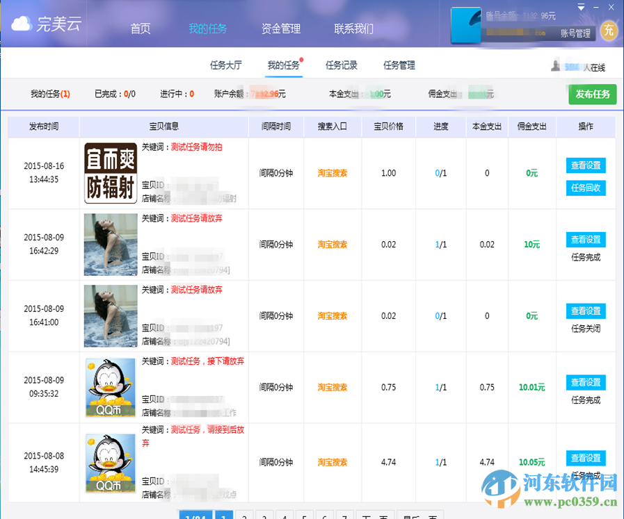This screenshot has height=519, width=624.
Task: Select page 2 in the pagination bar
Action: click(244, 517)
